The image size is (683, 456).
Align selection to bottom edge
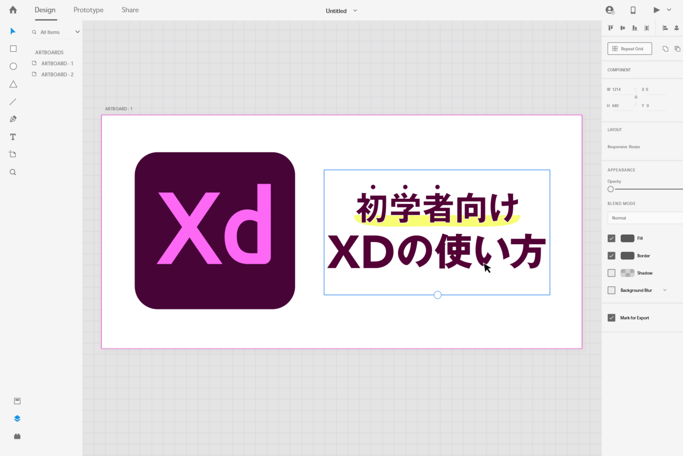pos(635,28)
